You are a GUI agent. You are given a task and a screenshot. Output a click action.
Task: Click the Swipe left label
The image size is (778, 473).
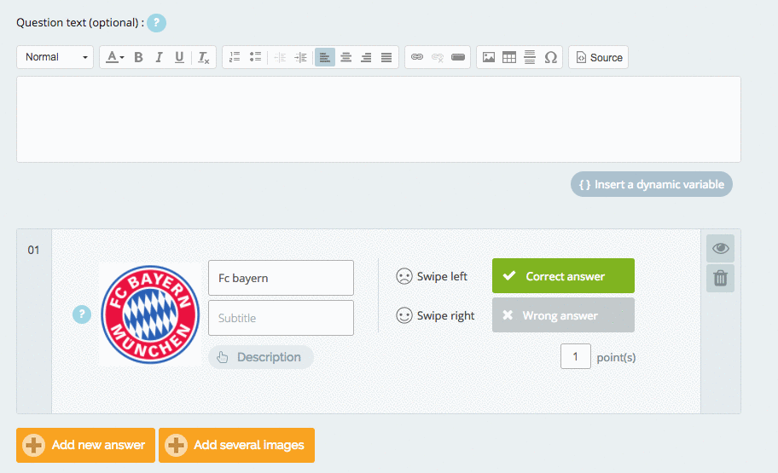pyautogui.click(x=442, y=276)
